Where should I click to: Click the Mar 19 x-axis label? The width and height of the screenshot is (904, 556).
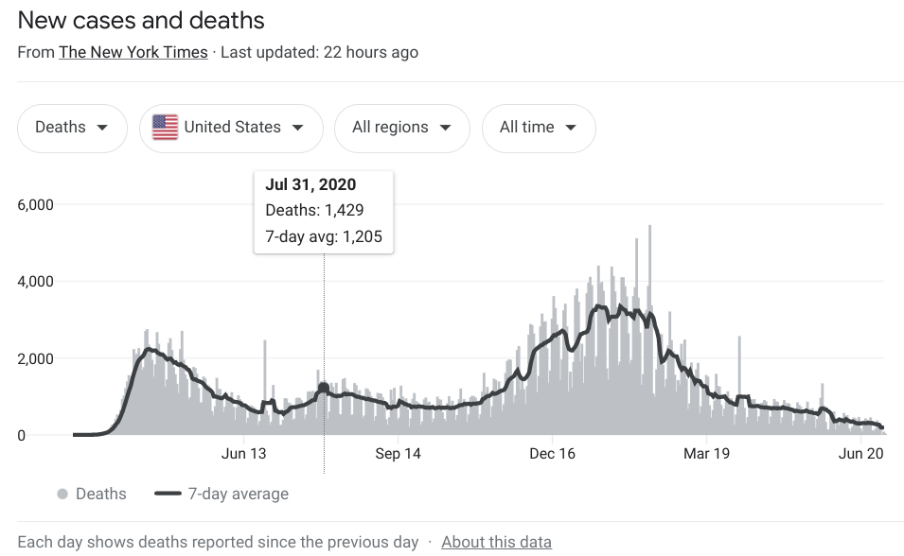[x=706, y=454]
